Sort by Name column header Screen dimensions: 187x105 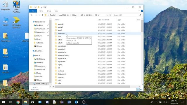pyautogui.click(x=57, y=20)
